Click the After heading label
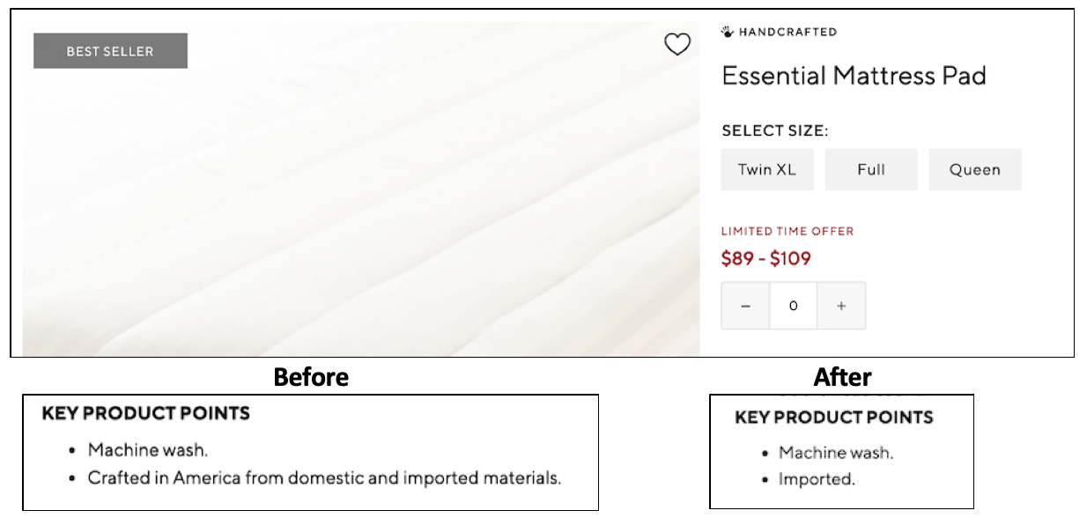 click(843, 377)
